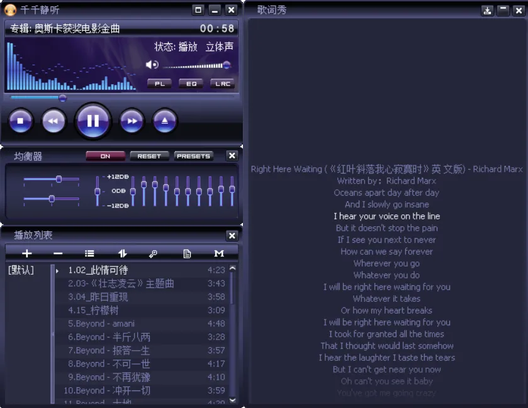Close the playlist panel
Screen dimensions: 528x408
click(232, 236)
